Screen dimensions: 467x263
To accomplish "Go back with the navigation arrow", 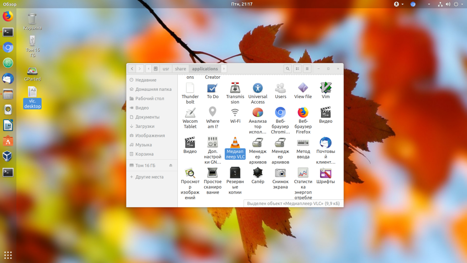I will [x=132, y=69].
